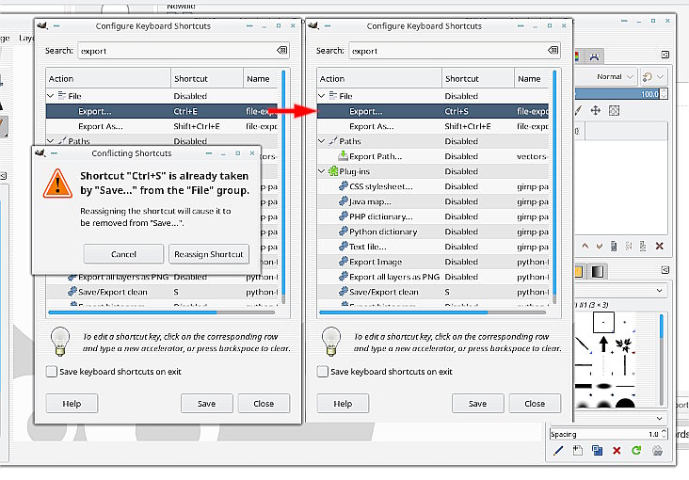Click the anchor floating layer icon
Viewport: 689px width, 480px height.
(x=629, y=247)
